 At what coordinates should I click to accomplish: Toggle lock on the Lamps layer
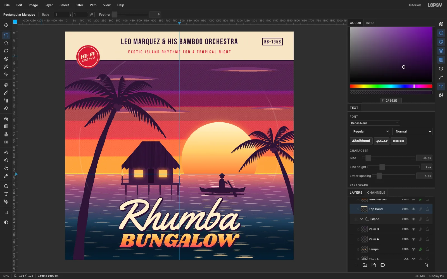coord(427,249)
